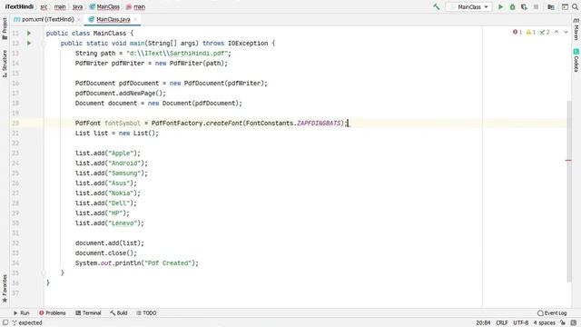Click the iTextHindi breadcrumb
Image resolution: width=581 pixels, height=327 pixels.
(x=19, y=6)
